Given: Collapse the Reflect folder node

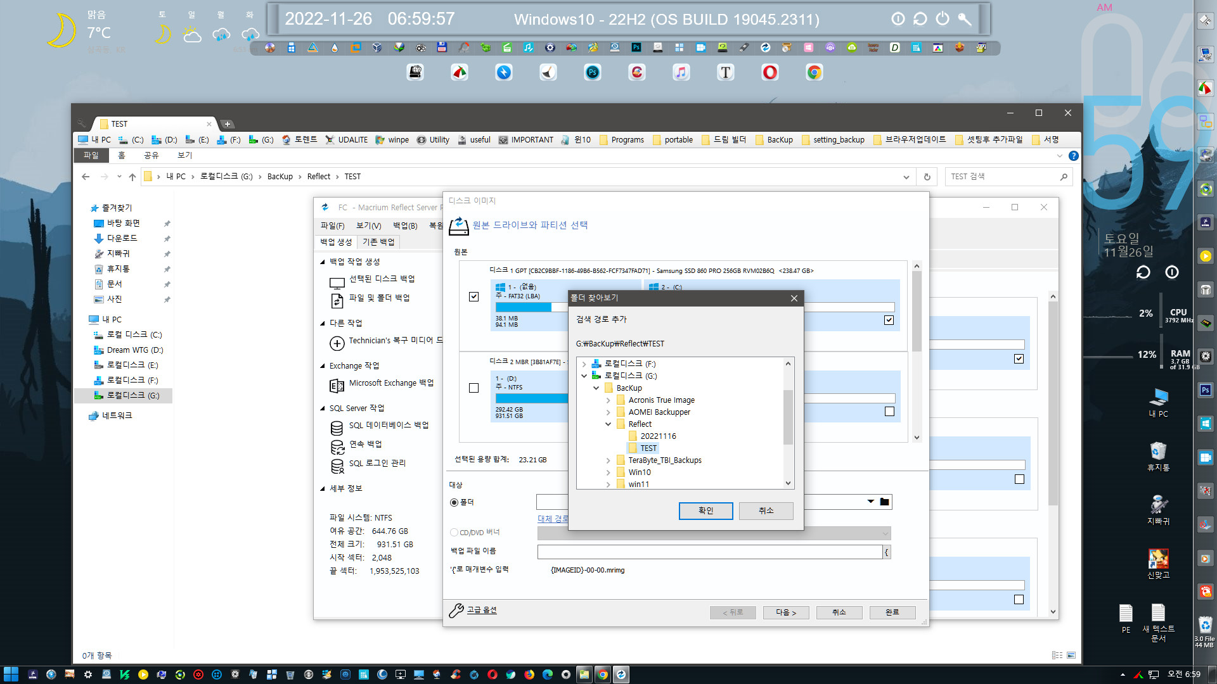Looking at the screenshot, I should (x=608, y=424).
